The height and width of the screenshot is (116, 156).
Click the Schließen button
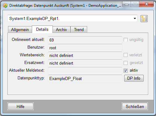pyautogui.click(x=135, y=106)
